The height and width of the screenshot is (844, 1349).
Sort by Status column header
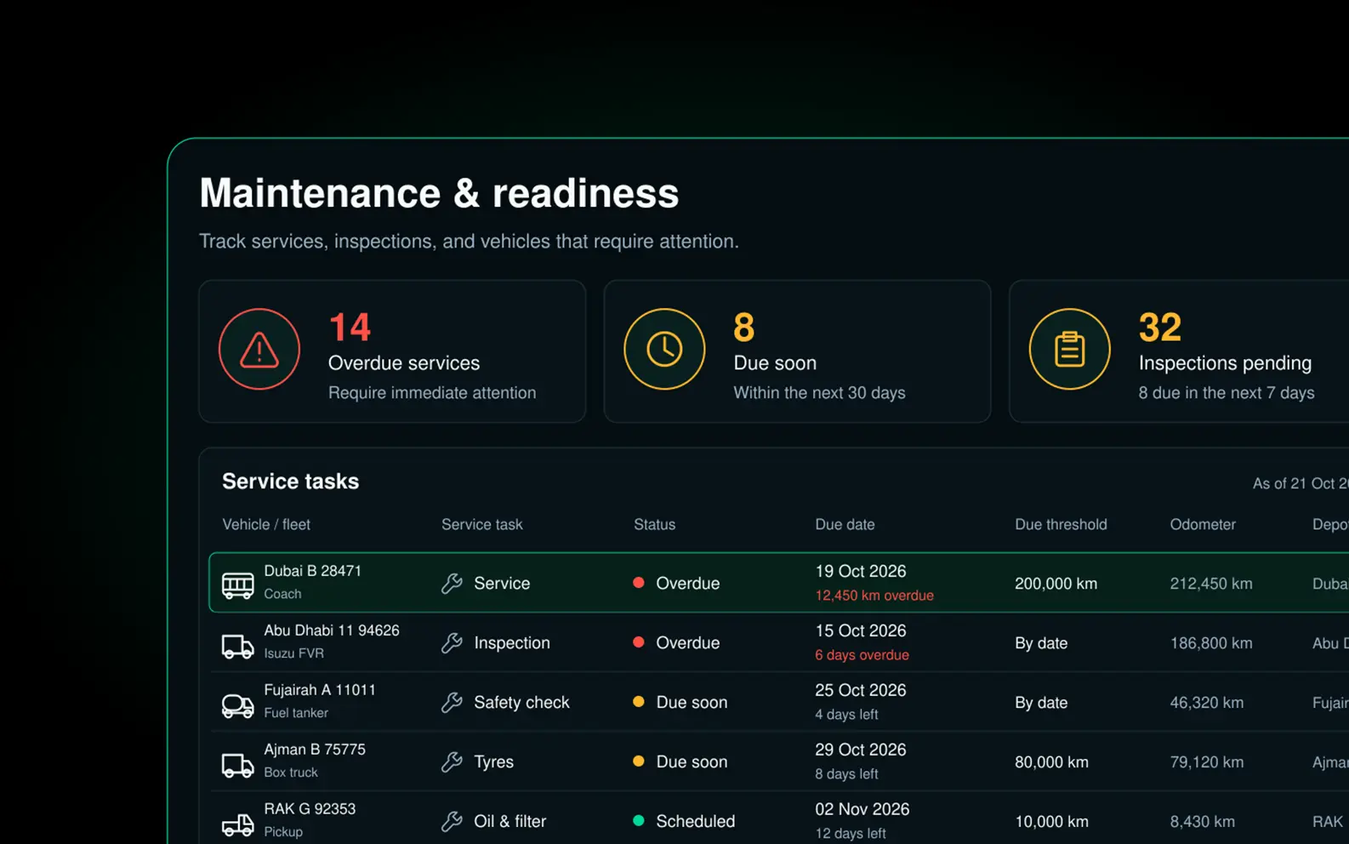tap(654, 524)
